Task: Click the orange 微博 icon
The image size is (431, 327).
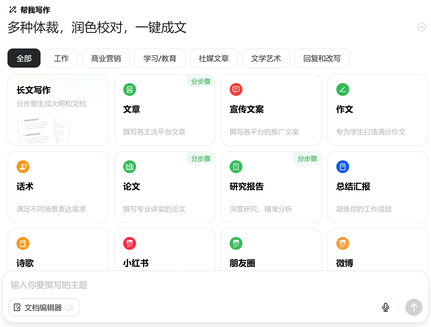Action: point(343,243)
